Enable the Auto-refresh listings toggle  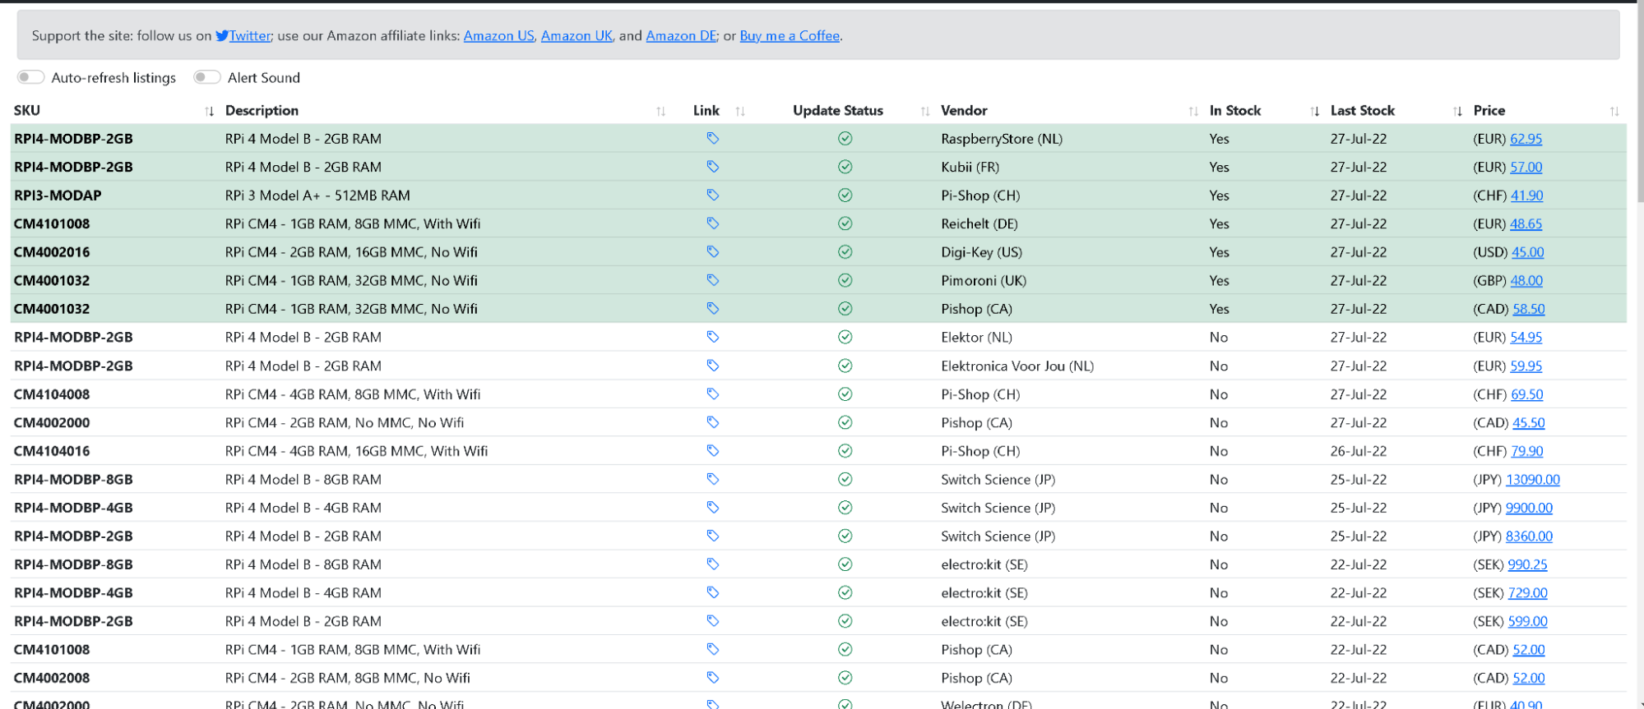(31, 77)
